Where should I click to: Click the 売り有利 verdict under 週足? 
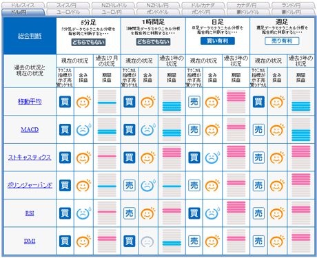[282, 41]
